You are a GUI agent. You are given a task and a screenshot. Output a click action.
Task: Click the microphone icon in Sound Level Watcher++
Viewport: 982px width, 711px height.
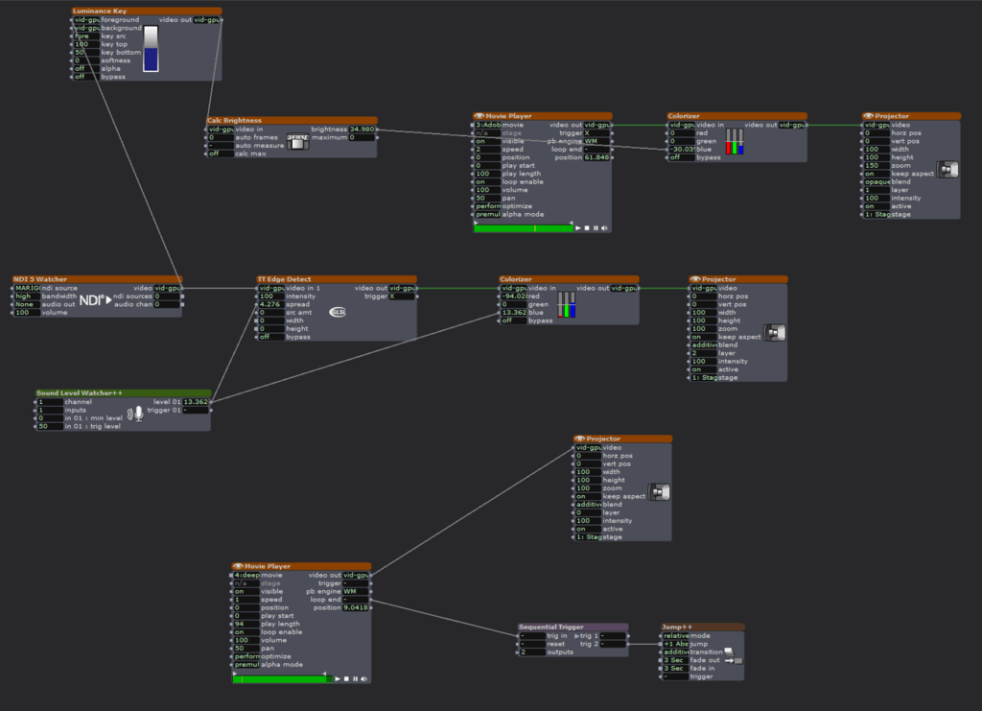pos(136,414)
